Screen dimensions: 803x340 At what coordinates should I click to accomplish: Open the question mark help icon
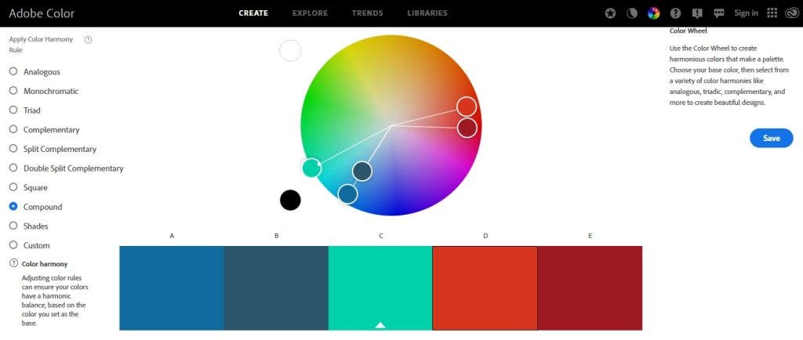click(x=675, y=13)
